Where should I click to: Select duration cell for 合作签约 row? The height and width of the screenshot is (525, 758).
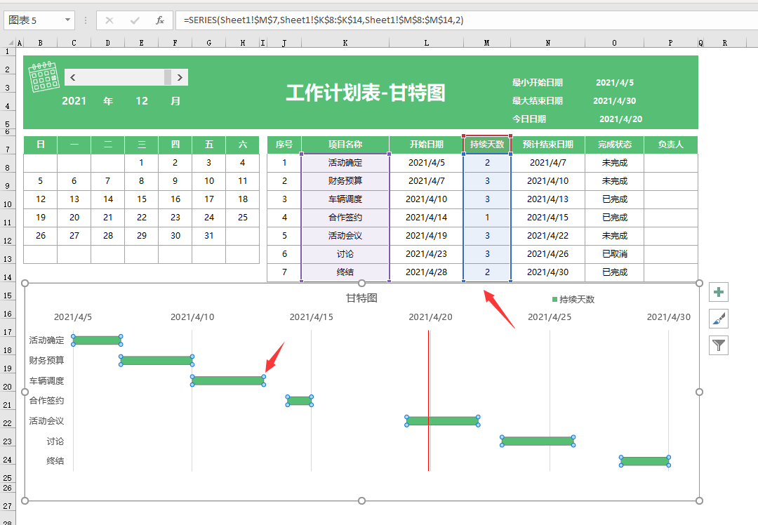click(x=487, y=218)
